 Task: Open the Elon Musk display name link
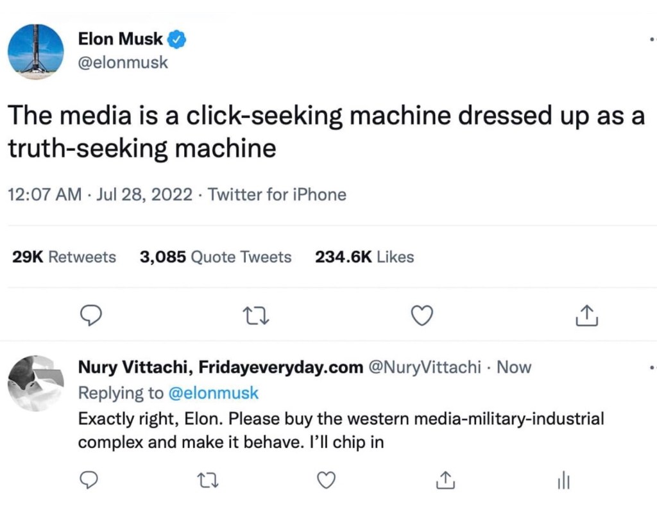(120, 40)
